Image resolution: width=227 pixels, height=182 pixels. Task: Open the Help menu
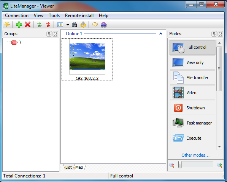coord(103,16)
